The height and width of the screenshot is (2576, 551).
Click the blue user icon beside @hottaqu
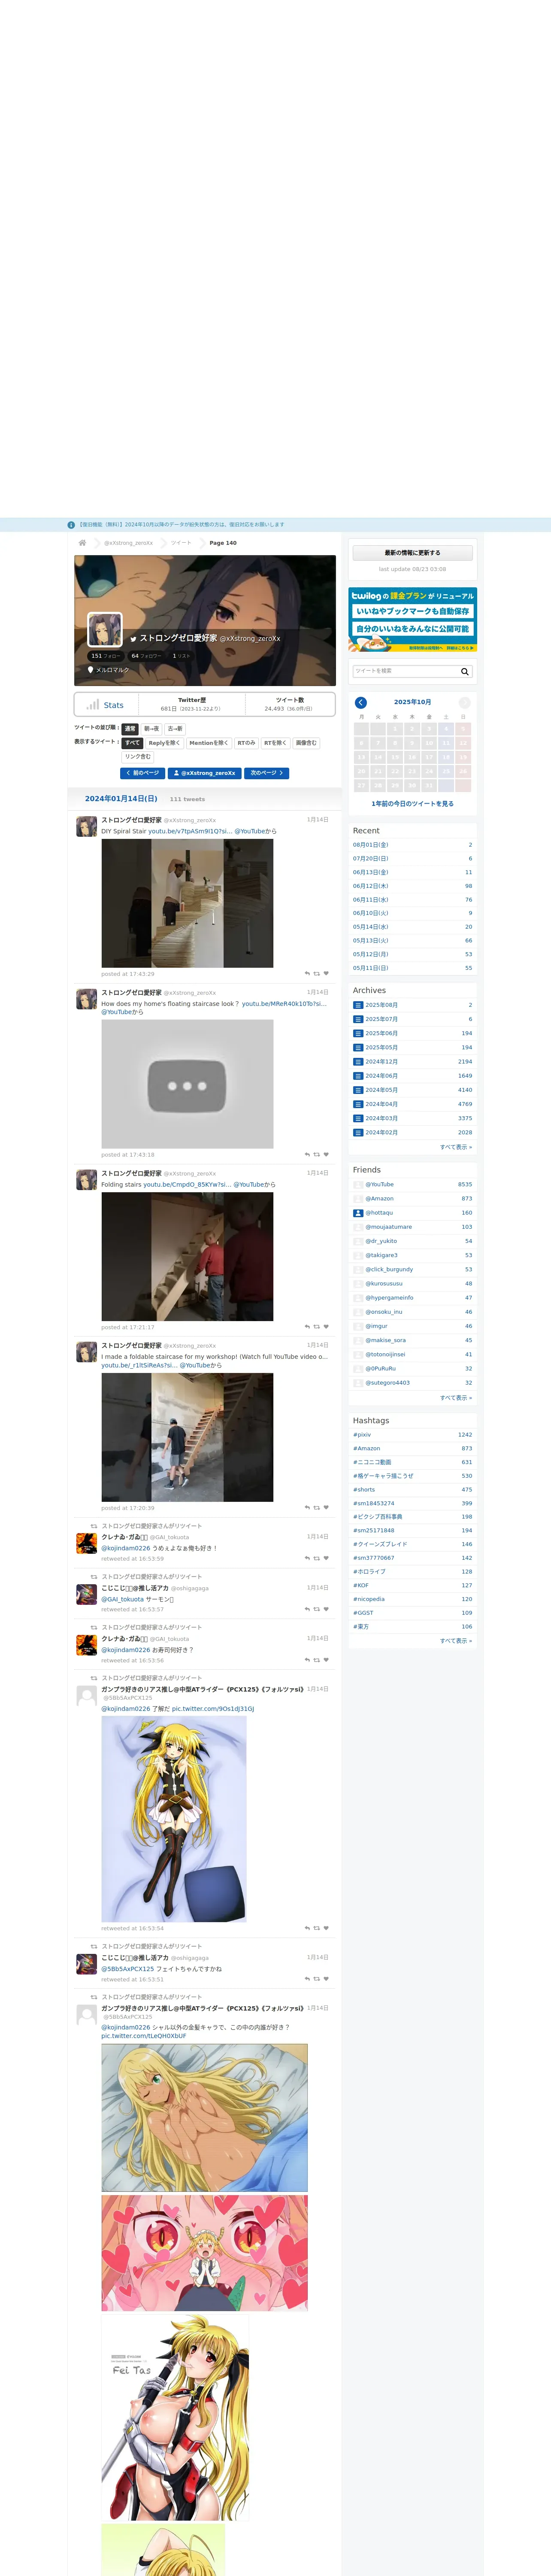358,1213
